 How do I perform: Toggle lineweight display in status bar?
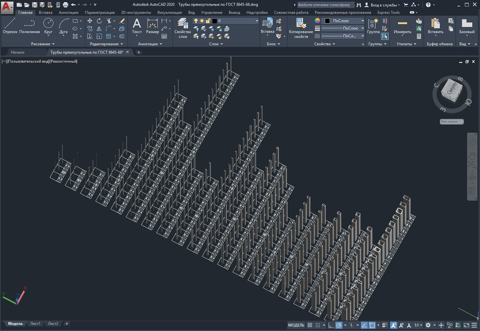pos(385,325)
